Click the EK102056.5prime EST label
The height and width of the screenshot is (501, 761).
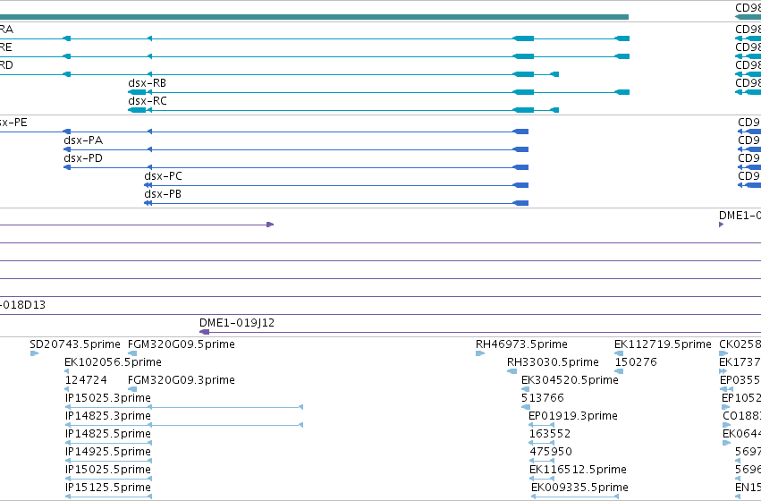(x=113, y=362)
